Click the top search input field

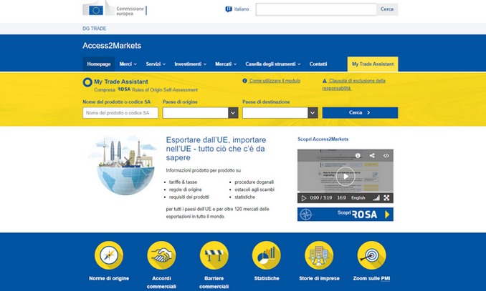316,9
